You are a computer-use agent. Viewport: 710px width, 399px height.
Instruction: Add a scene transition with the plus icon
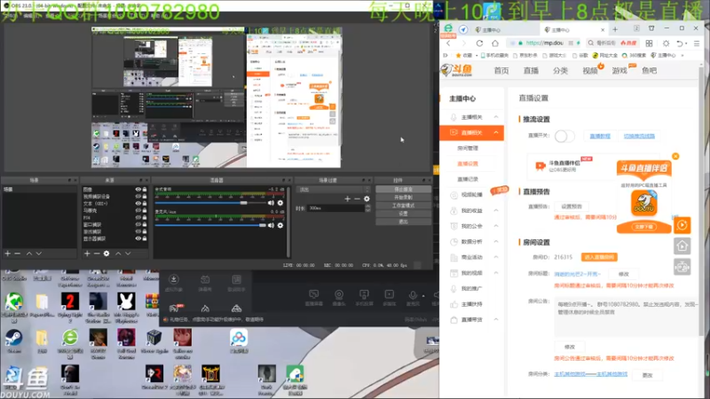coord(347,199)
